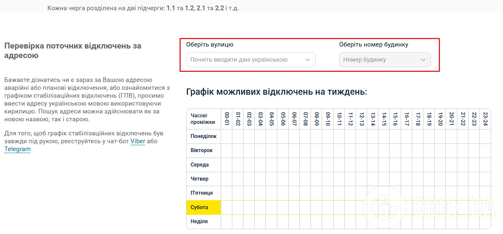Open the street selection dropdown arrow
The height and width of the screenshot is (234, 503).
click(x=307, y=60)
